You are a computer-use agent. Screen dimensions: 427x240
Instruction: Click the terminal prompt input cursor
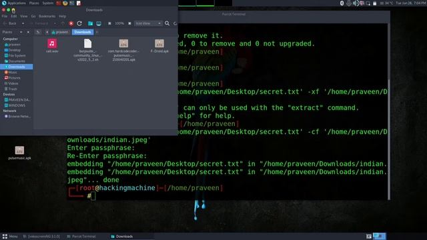tap(93, 196)
